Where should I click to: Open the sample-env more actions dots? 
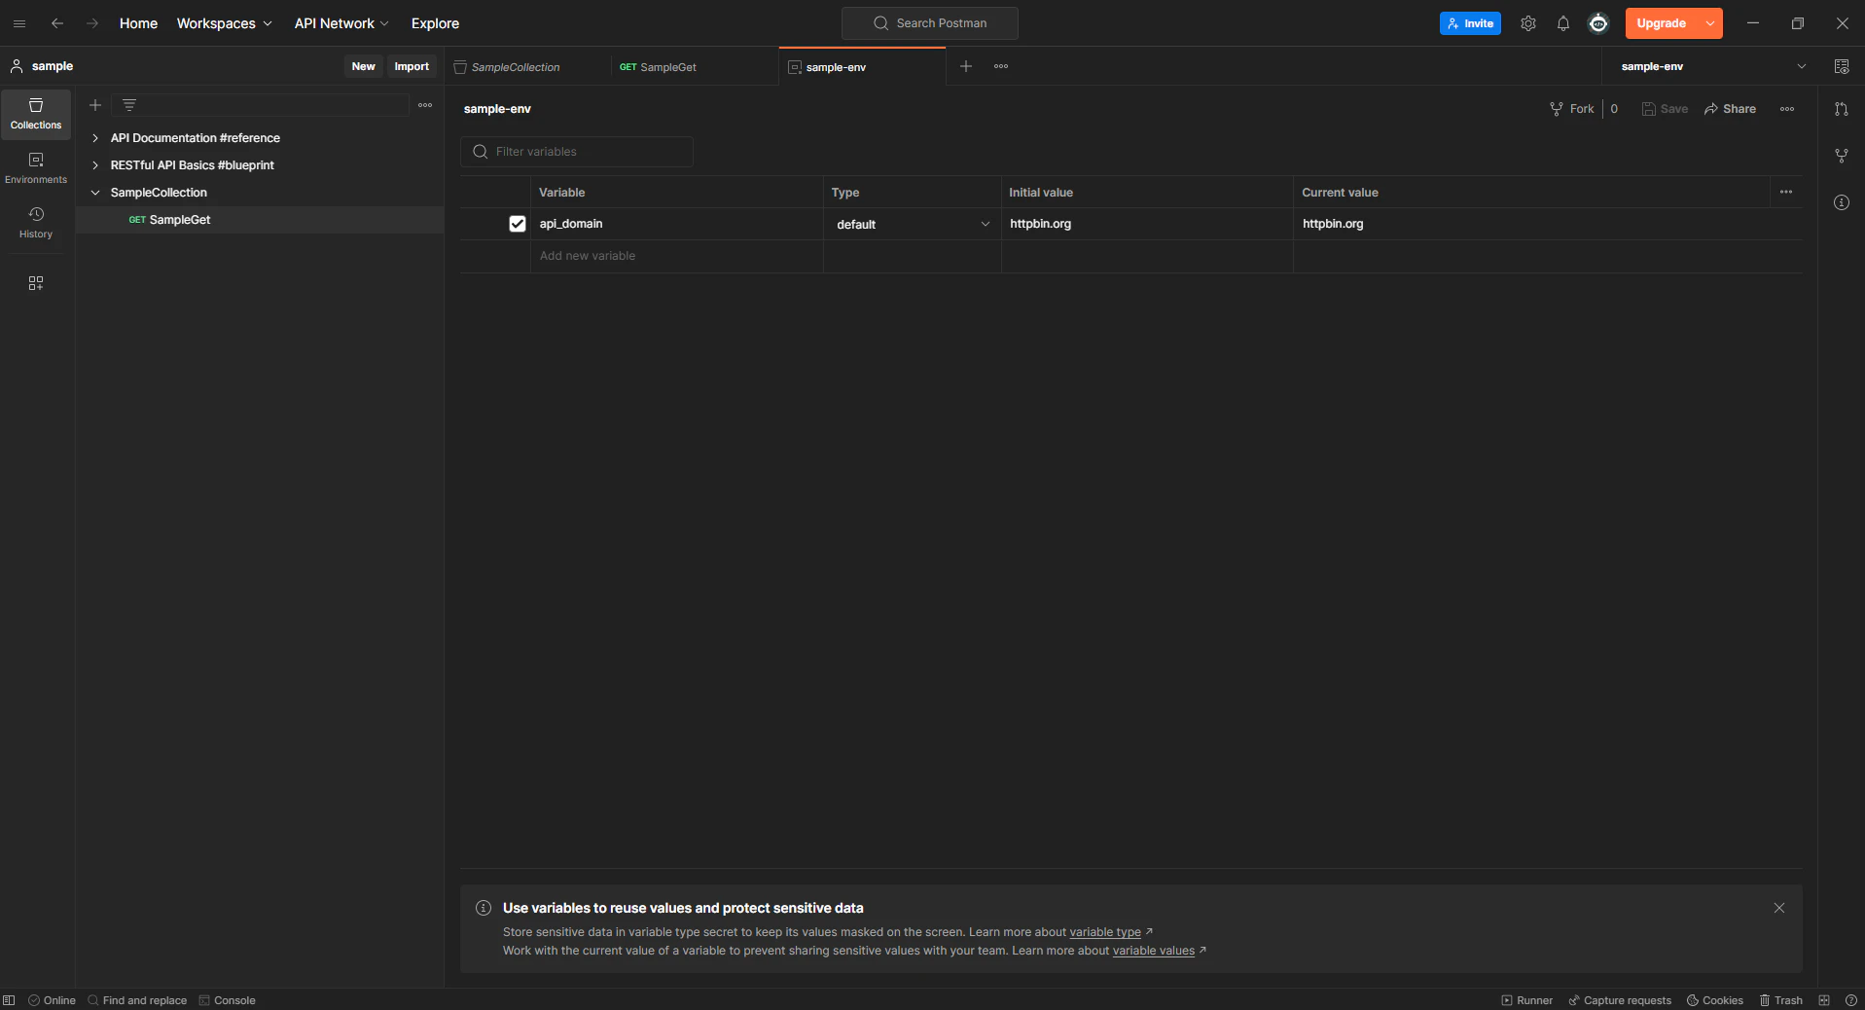click(x=1787, y=109)
